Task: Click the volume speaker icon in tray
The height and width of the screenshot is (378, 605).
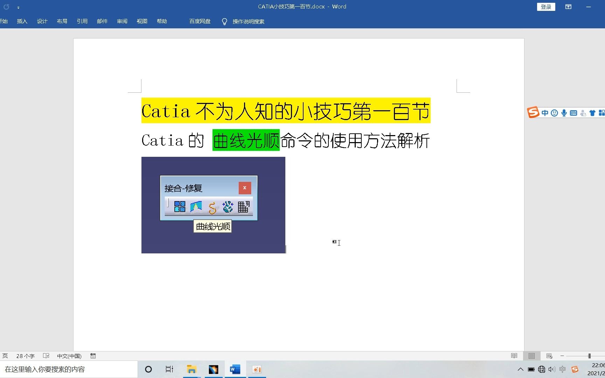Action: 552,369
